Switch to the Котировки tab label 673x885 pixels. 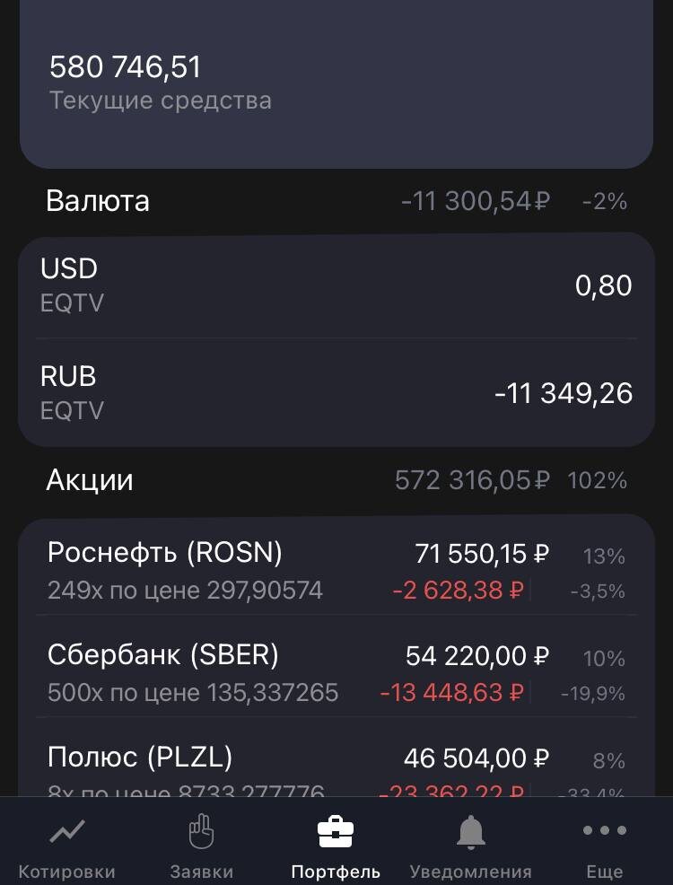[x=67, y=872]
